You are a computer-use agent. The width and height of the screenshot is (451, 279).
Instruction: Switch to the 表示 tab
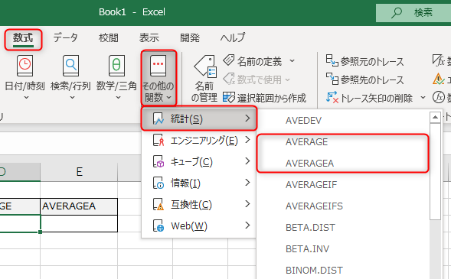[x=149, y=37]
